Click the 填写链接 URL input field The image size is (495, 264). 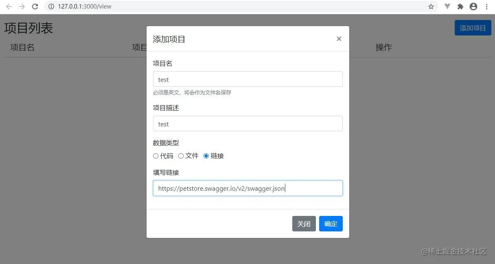click(248, 188)
